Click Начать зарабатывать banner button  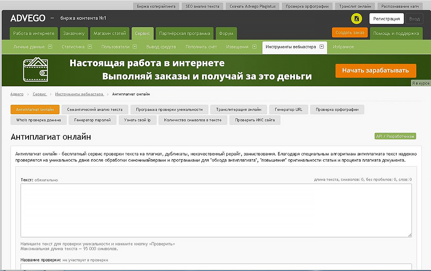pyautogui.click(x=376, y=70)
